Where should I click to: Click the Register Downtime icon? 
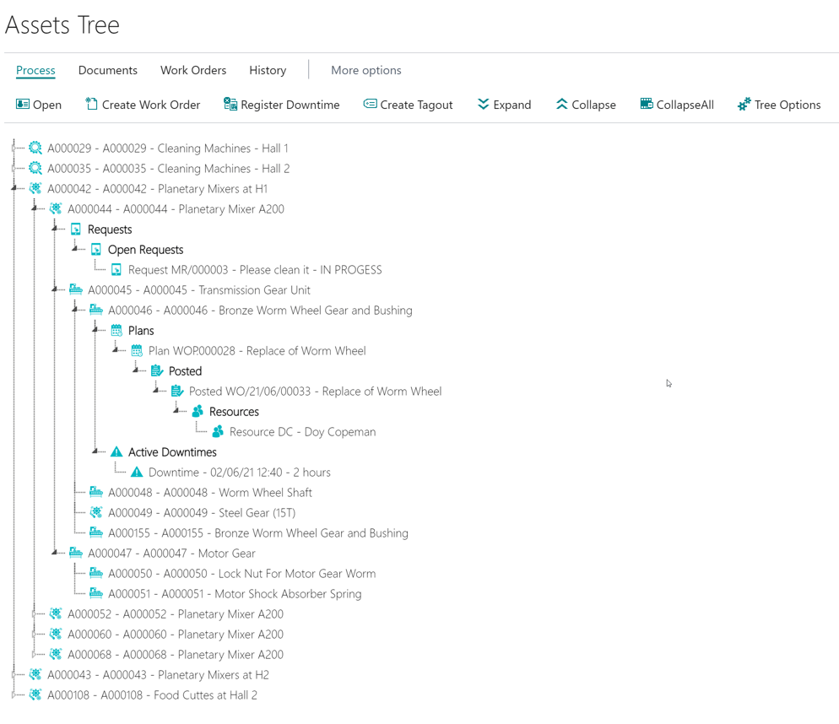(229, 104)
